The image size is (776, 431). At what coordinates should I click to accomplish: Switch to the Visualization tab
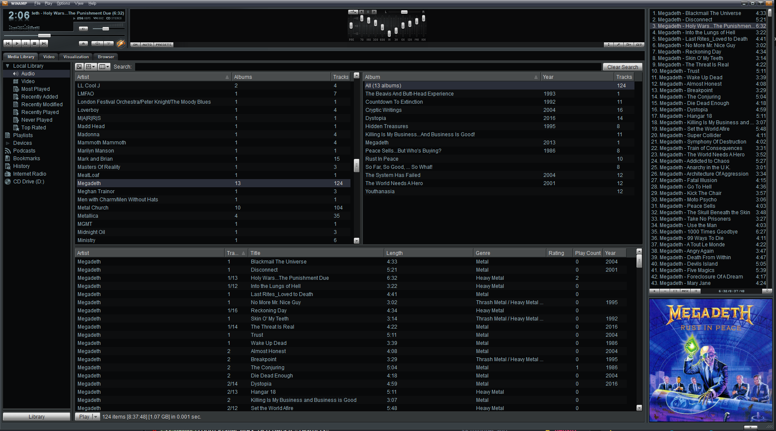tap(76, 57)
